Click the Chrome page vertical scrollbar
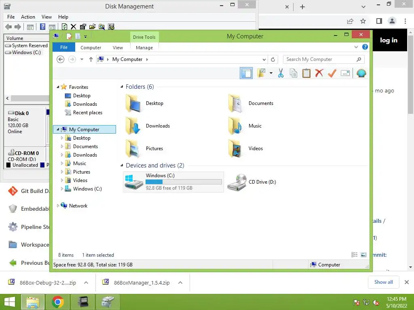The image size is (414, 310). (410, 74)
